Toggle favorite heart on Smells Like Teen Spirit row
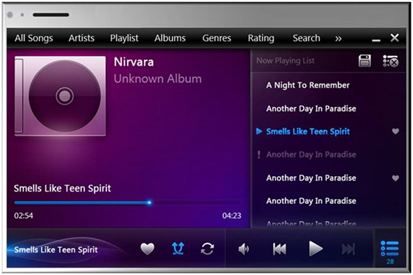Image resolution: width=413 pixels, height=275 pixels. tap(395, 131)
